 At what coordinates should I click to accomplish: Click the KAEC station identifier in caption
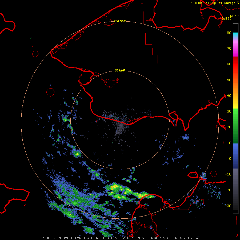155,238
